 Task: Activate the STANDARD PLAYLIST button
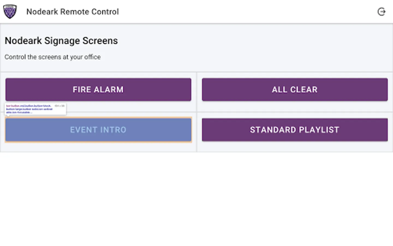click(295, 130)
